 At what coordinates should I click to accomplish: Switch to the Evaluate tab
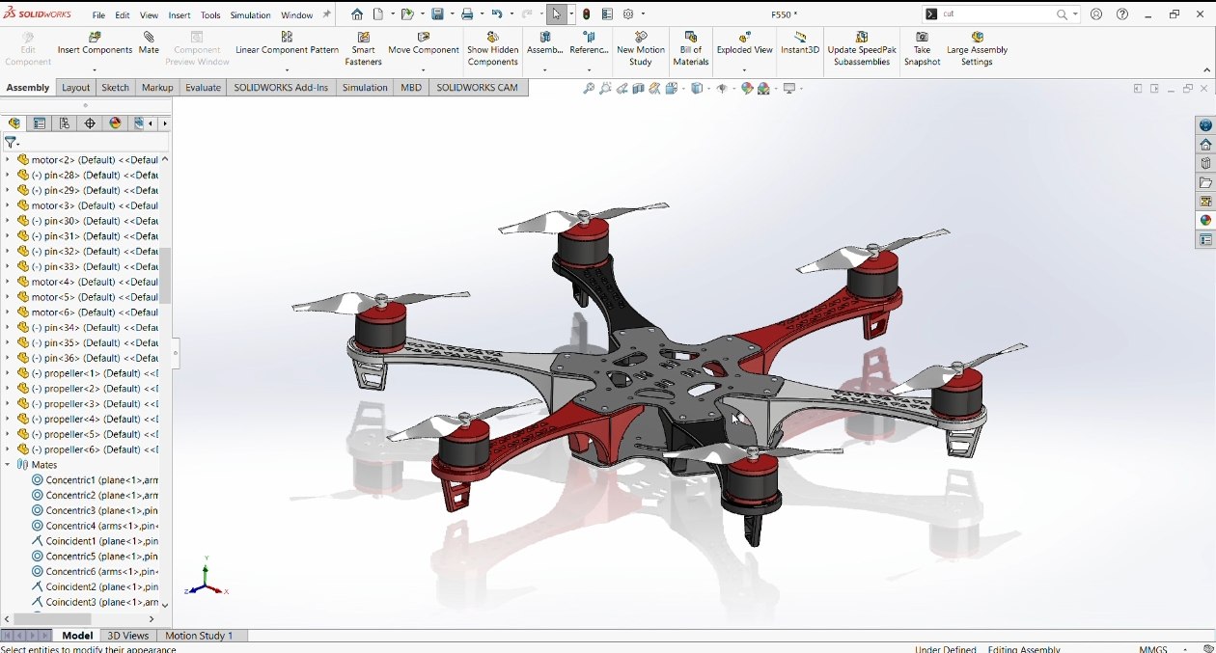click(x=203, y=88)
